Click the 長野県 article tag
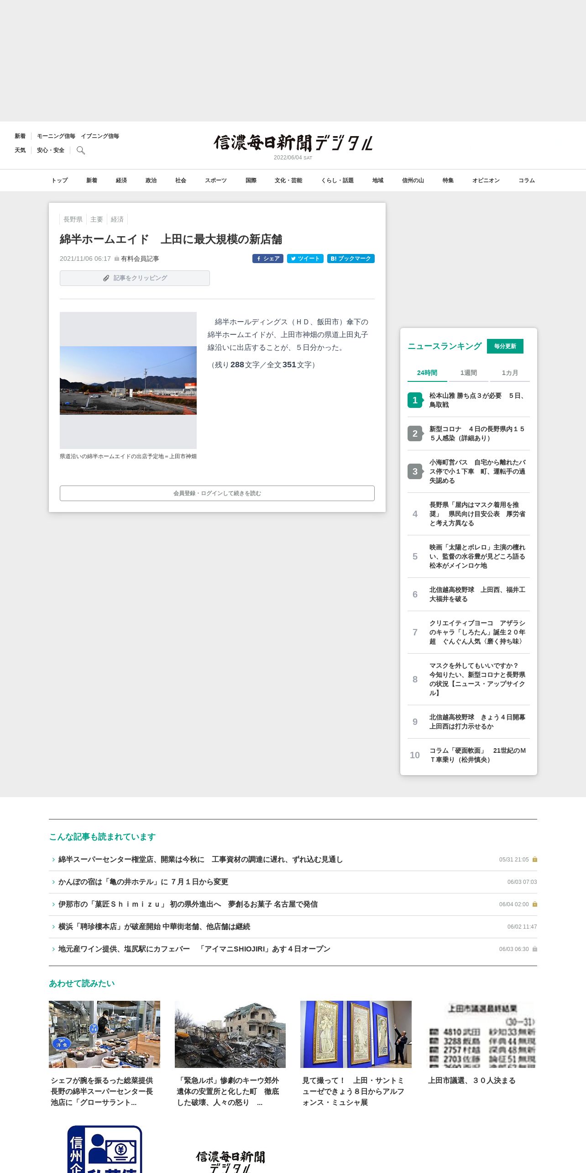Image resolution: width=586 pixels, height=1173 pixels. coord(73,219)
